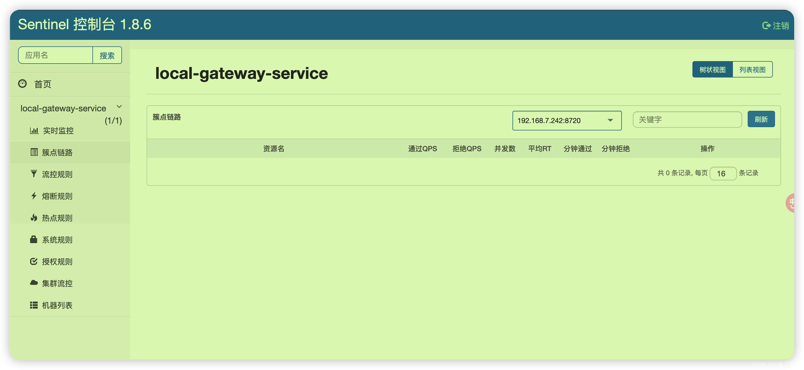This screenshot has height=370, width=804.
Task: Switch to 树状视图 (tree view) mode
Action: 714,69
